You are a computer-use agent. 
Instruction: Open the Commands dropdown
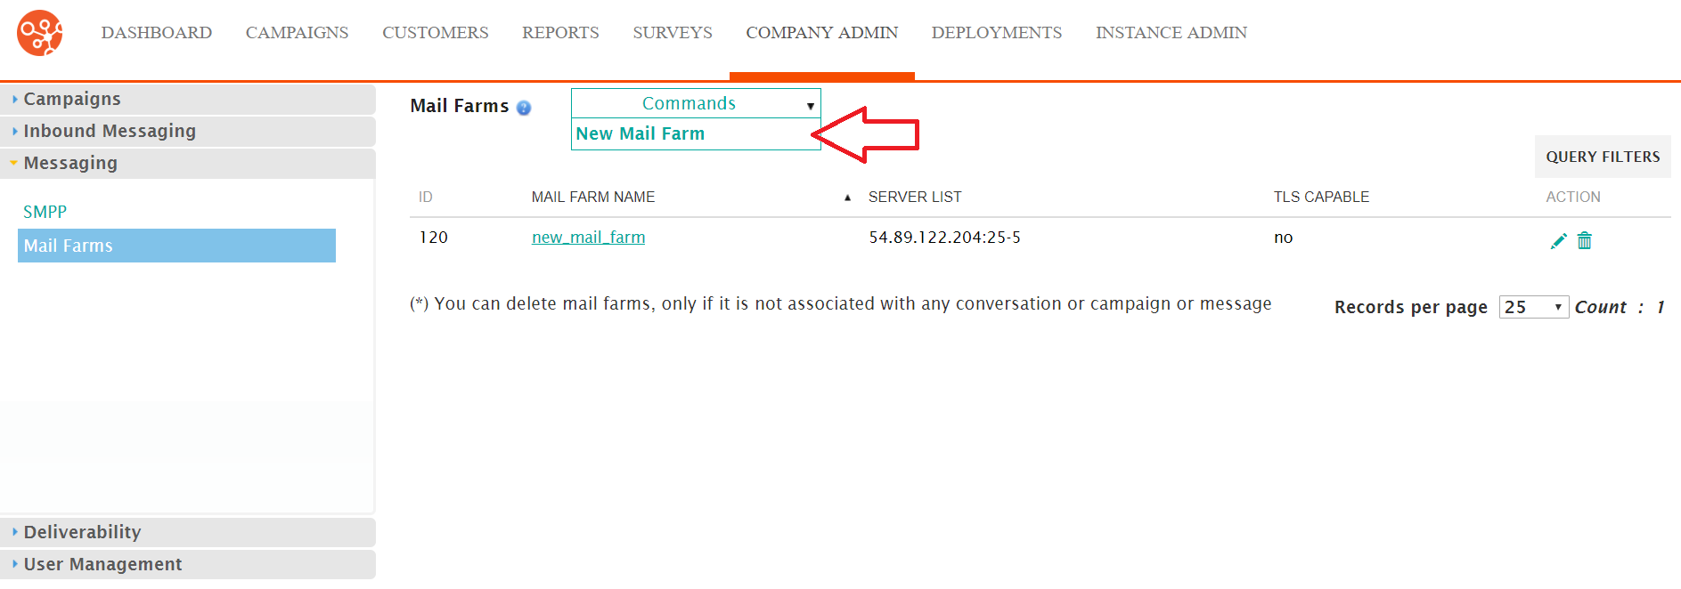click(696, 103)
